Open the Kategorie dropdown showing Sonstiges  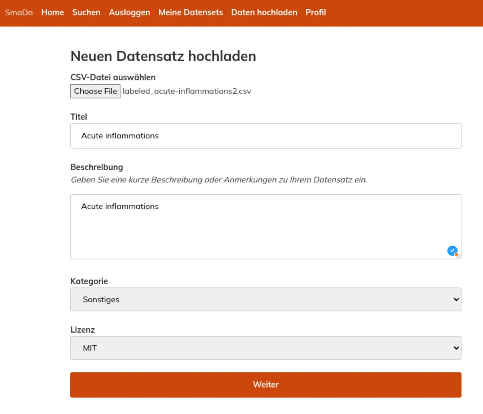point(265,299)
